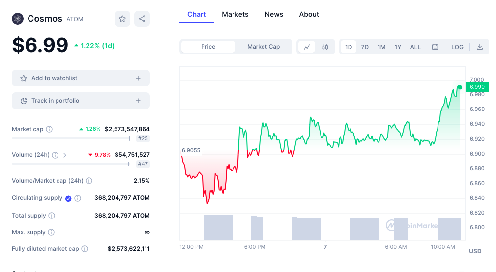Click the infinity max supply value
496x272 pixels.
coord(147,232)
